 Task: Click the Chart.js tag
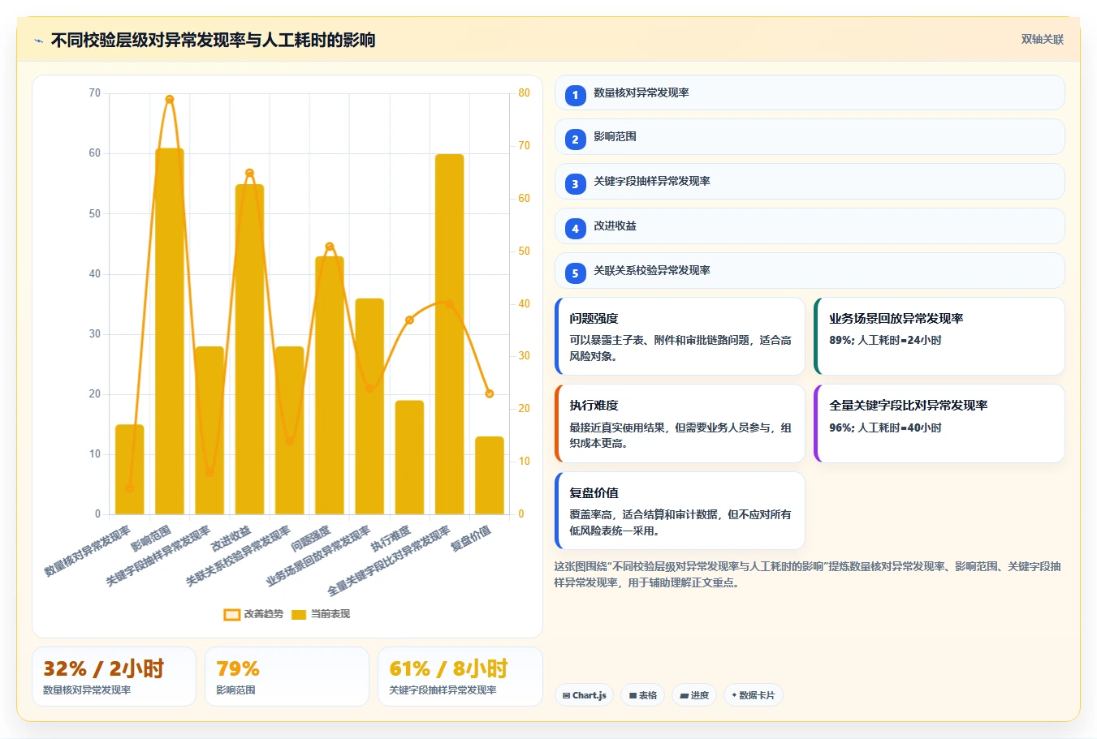(584, 695)
